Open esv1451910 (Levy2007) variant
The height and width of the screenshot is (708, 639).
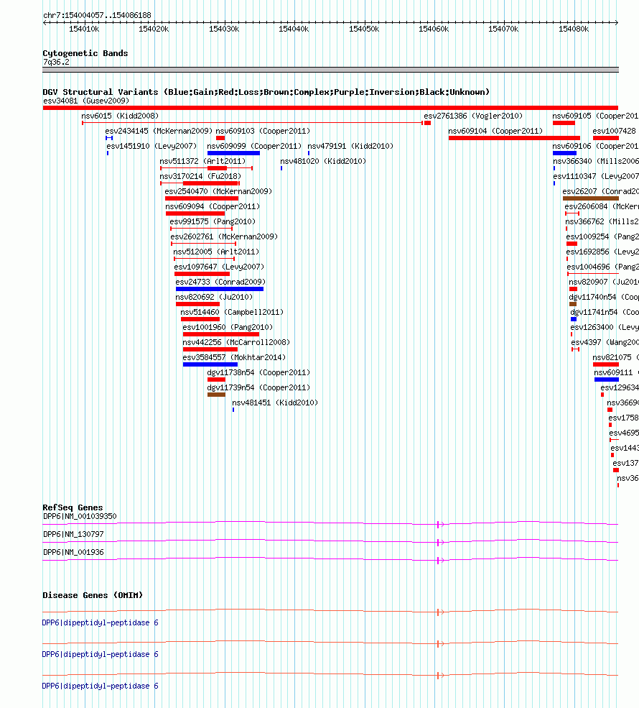(x=151, y=147)
